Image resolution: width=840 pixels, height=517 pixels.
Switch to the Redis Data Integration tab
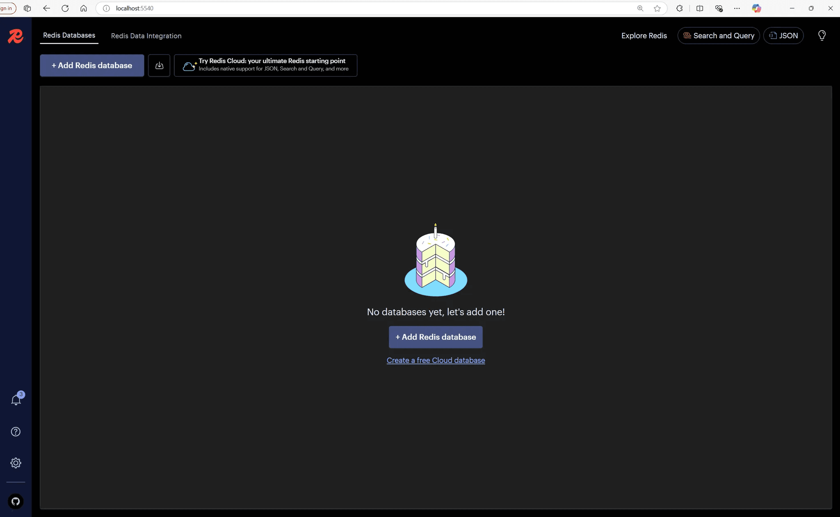click(146, 36)
